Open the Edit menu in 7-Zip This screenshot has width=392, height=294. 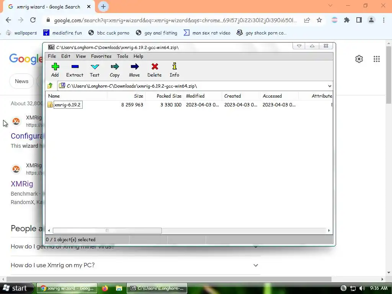pyautogui.click(x=66, y=56)
